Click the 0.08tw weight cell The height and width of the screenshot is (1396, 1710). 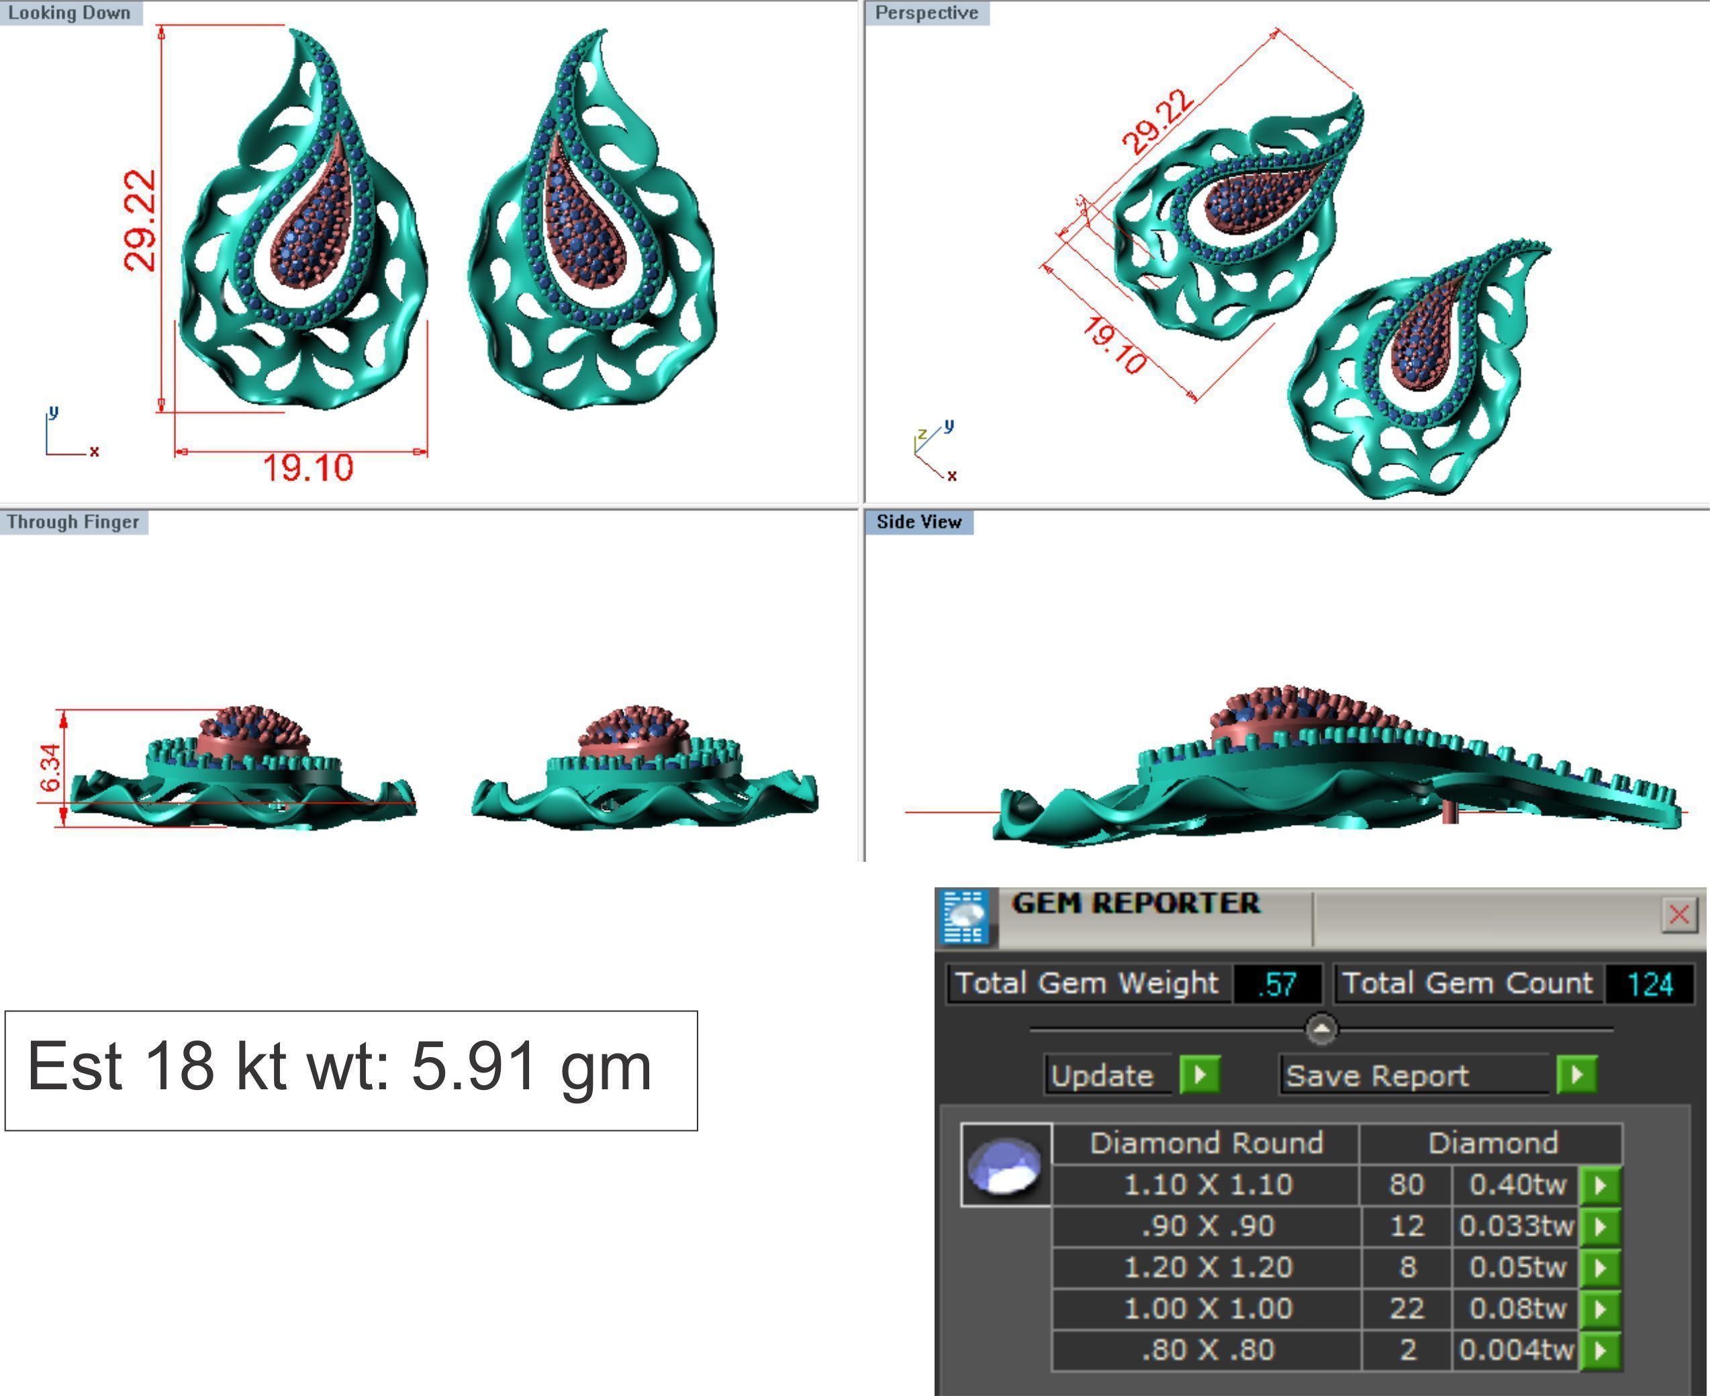1515,1308
